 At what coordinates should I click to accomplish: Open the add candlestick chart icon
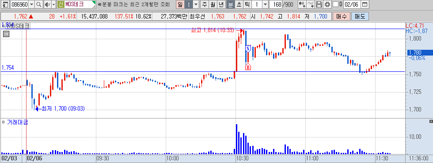(x=302, y=4)
